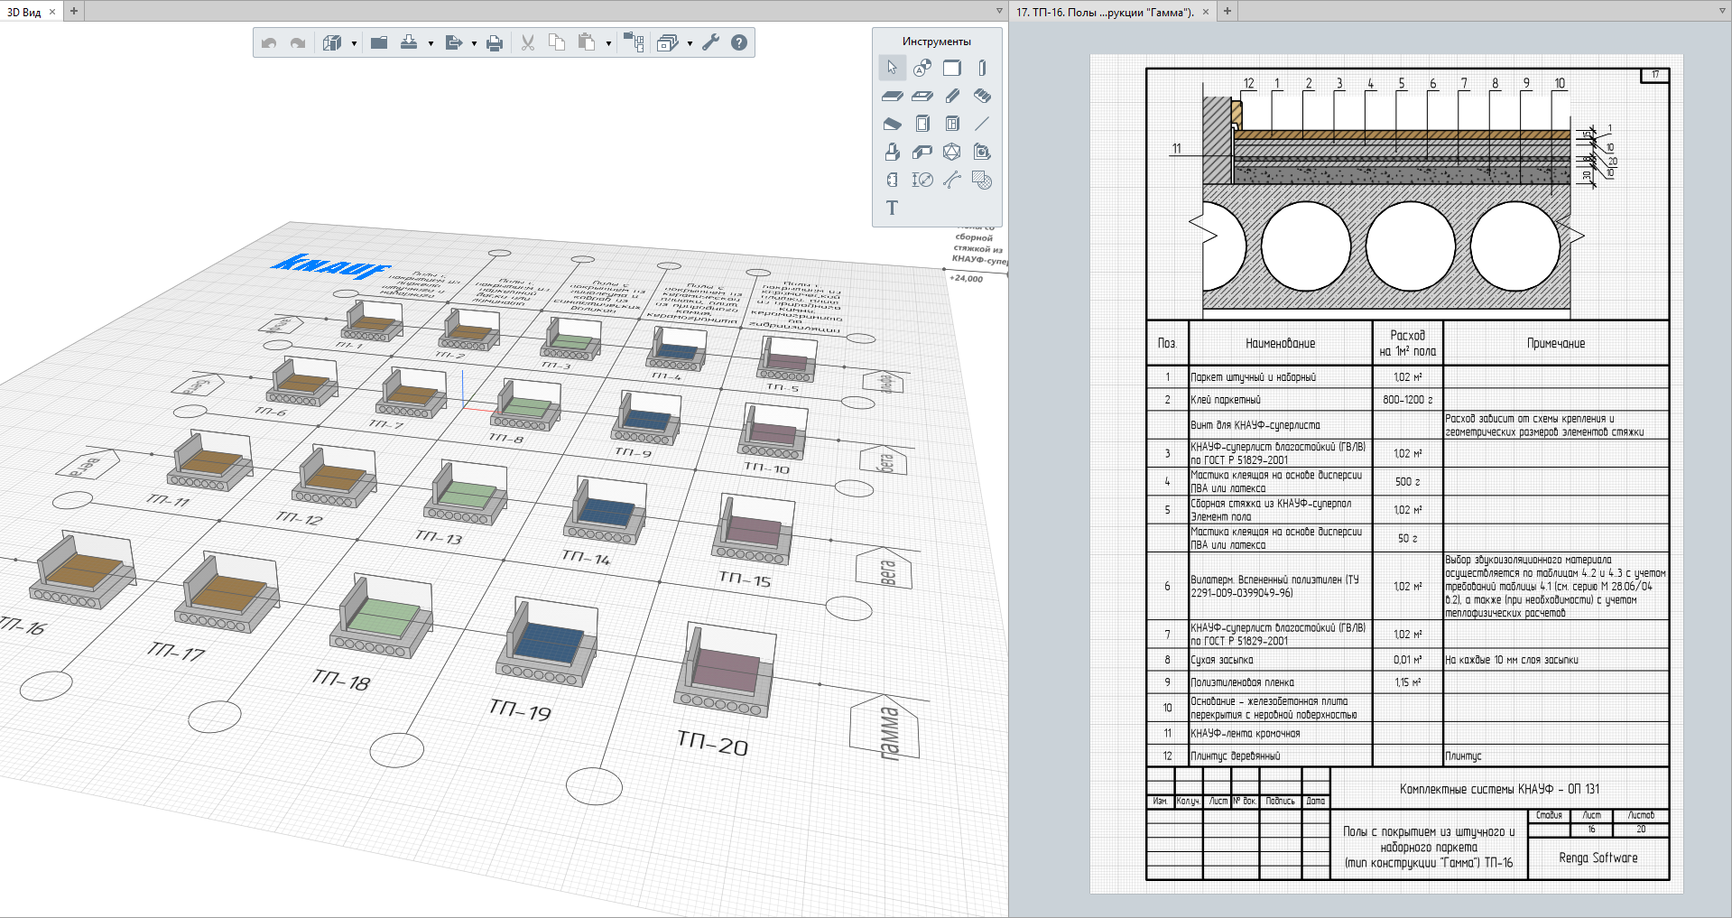Close the 3D Вид tab

pos(52,12)
